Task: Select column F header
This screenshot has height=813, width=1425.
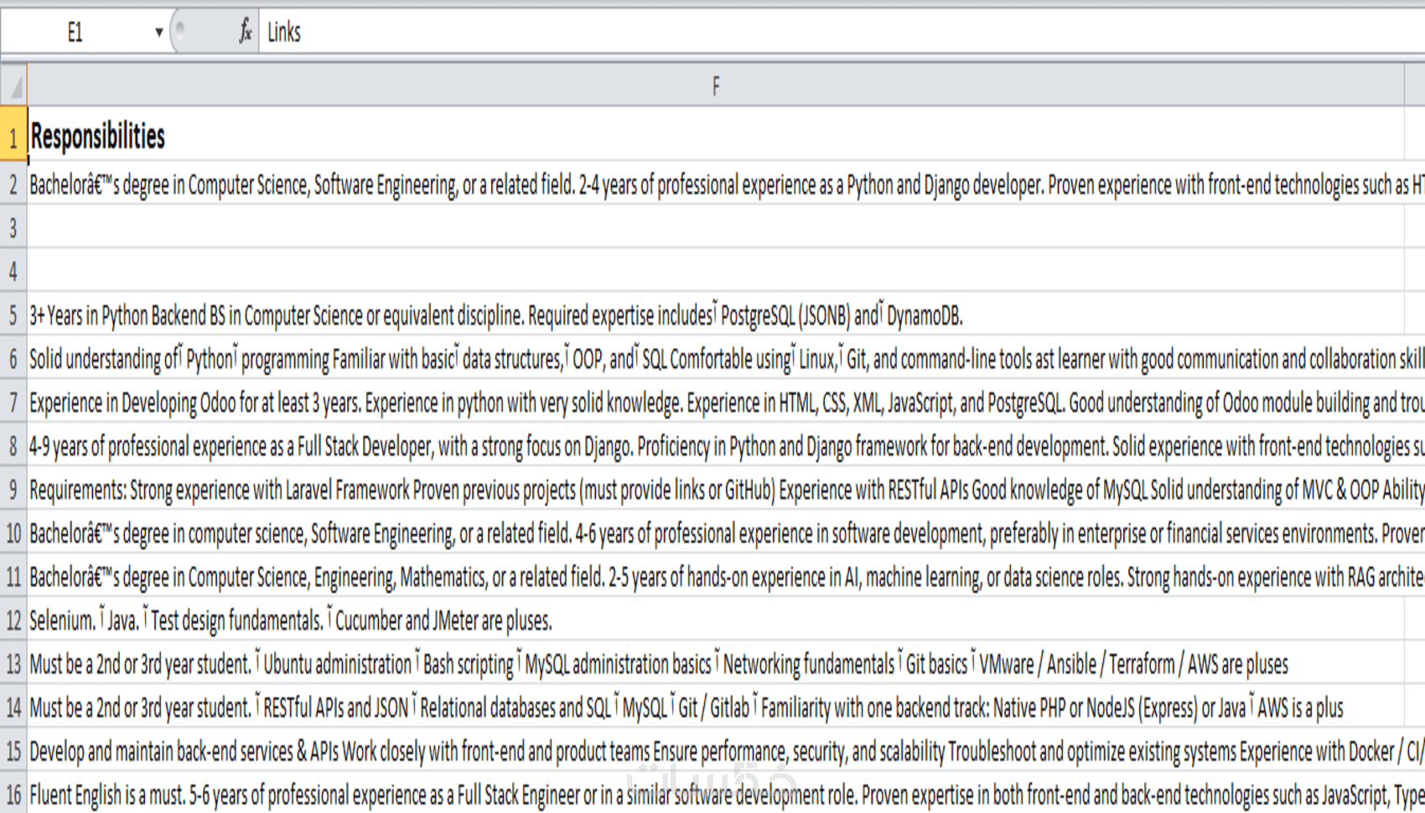Action: [x=715, y=86]
